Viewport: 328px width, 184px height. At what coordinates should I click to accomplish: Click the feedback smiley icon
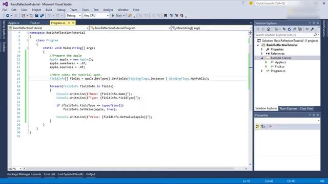click(x=251, y=3)
